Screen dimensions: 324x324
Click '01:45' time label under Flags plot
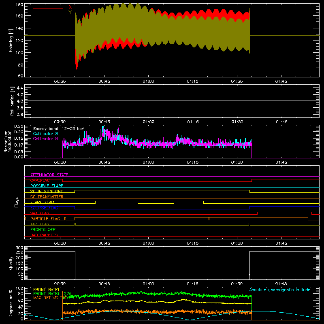click(281, 243)
